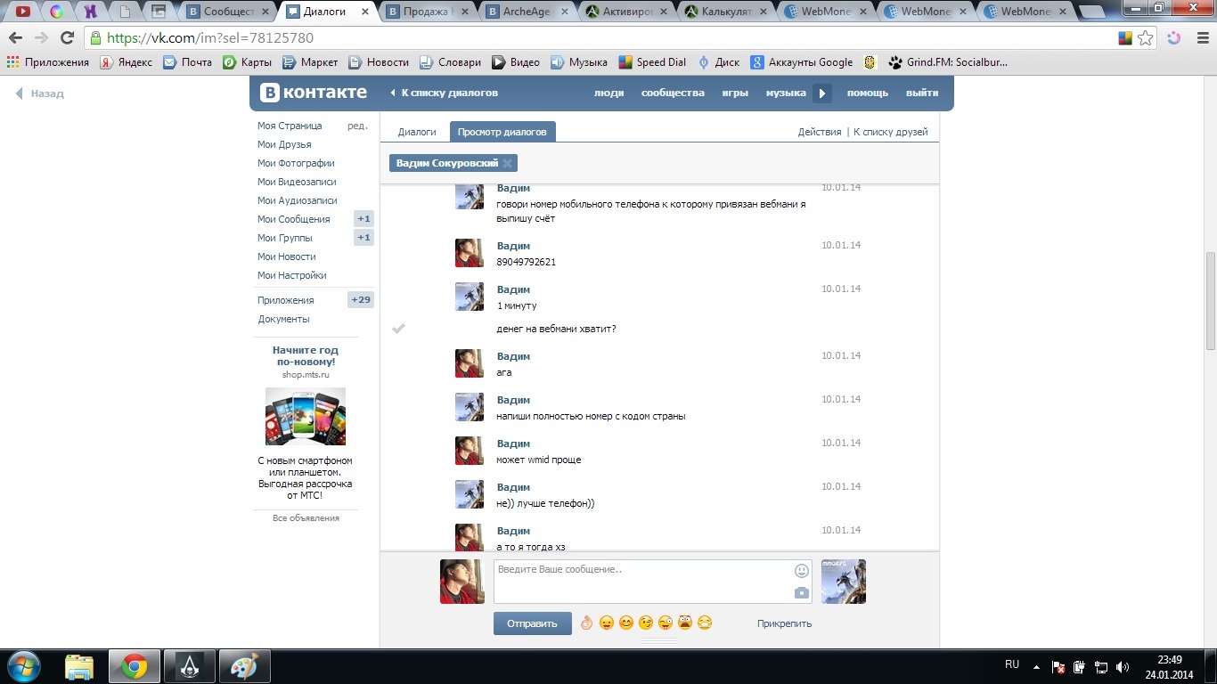Viewport: 1217px width, 684px height.
Task: Open Мои Настройки in the left menu
Action: 292,275
